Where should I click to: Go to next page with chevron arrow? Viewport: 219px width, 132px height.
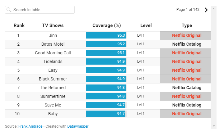click(x=206, y=10)
